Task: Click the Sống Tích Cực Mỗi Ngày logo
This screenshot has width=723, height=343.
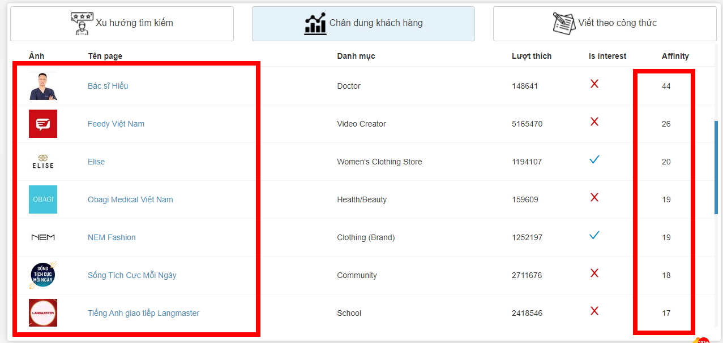Action: click(43, 275)
